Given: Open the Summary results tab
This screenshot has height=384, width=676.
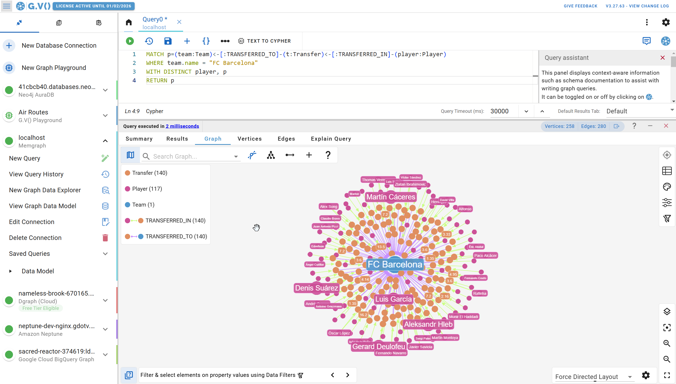Looking at the screenshot, I should click(x=139, y=139).
